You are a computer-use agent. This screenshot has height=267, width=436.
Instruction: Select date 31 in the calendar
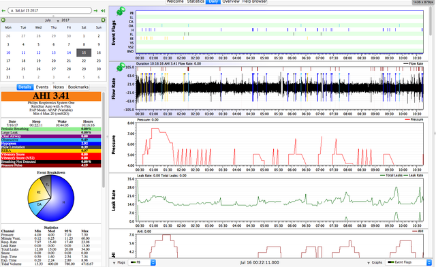(8, 77)
